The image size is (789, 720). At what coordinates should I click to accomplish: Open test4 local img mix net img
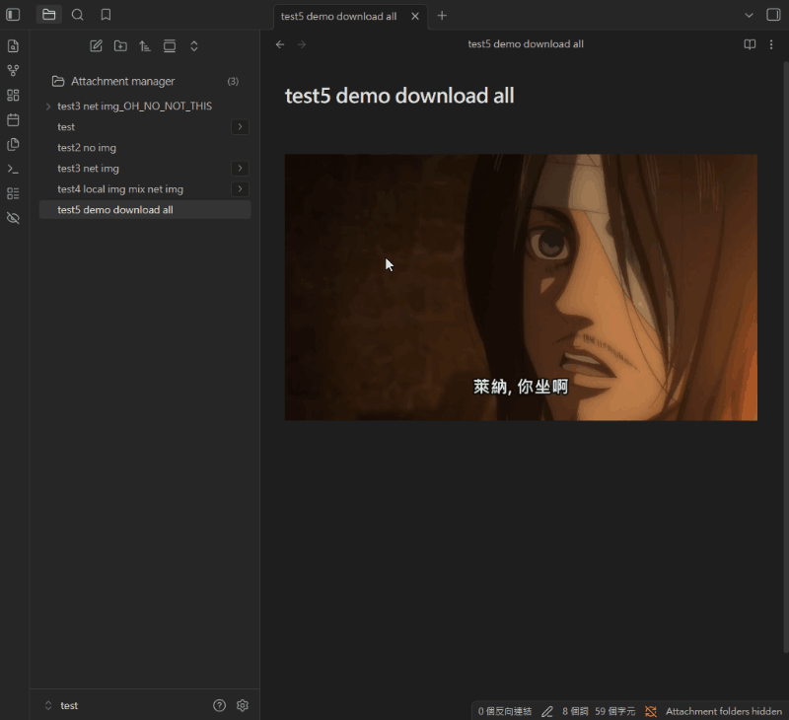(x=120, y=189)
